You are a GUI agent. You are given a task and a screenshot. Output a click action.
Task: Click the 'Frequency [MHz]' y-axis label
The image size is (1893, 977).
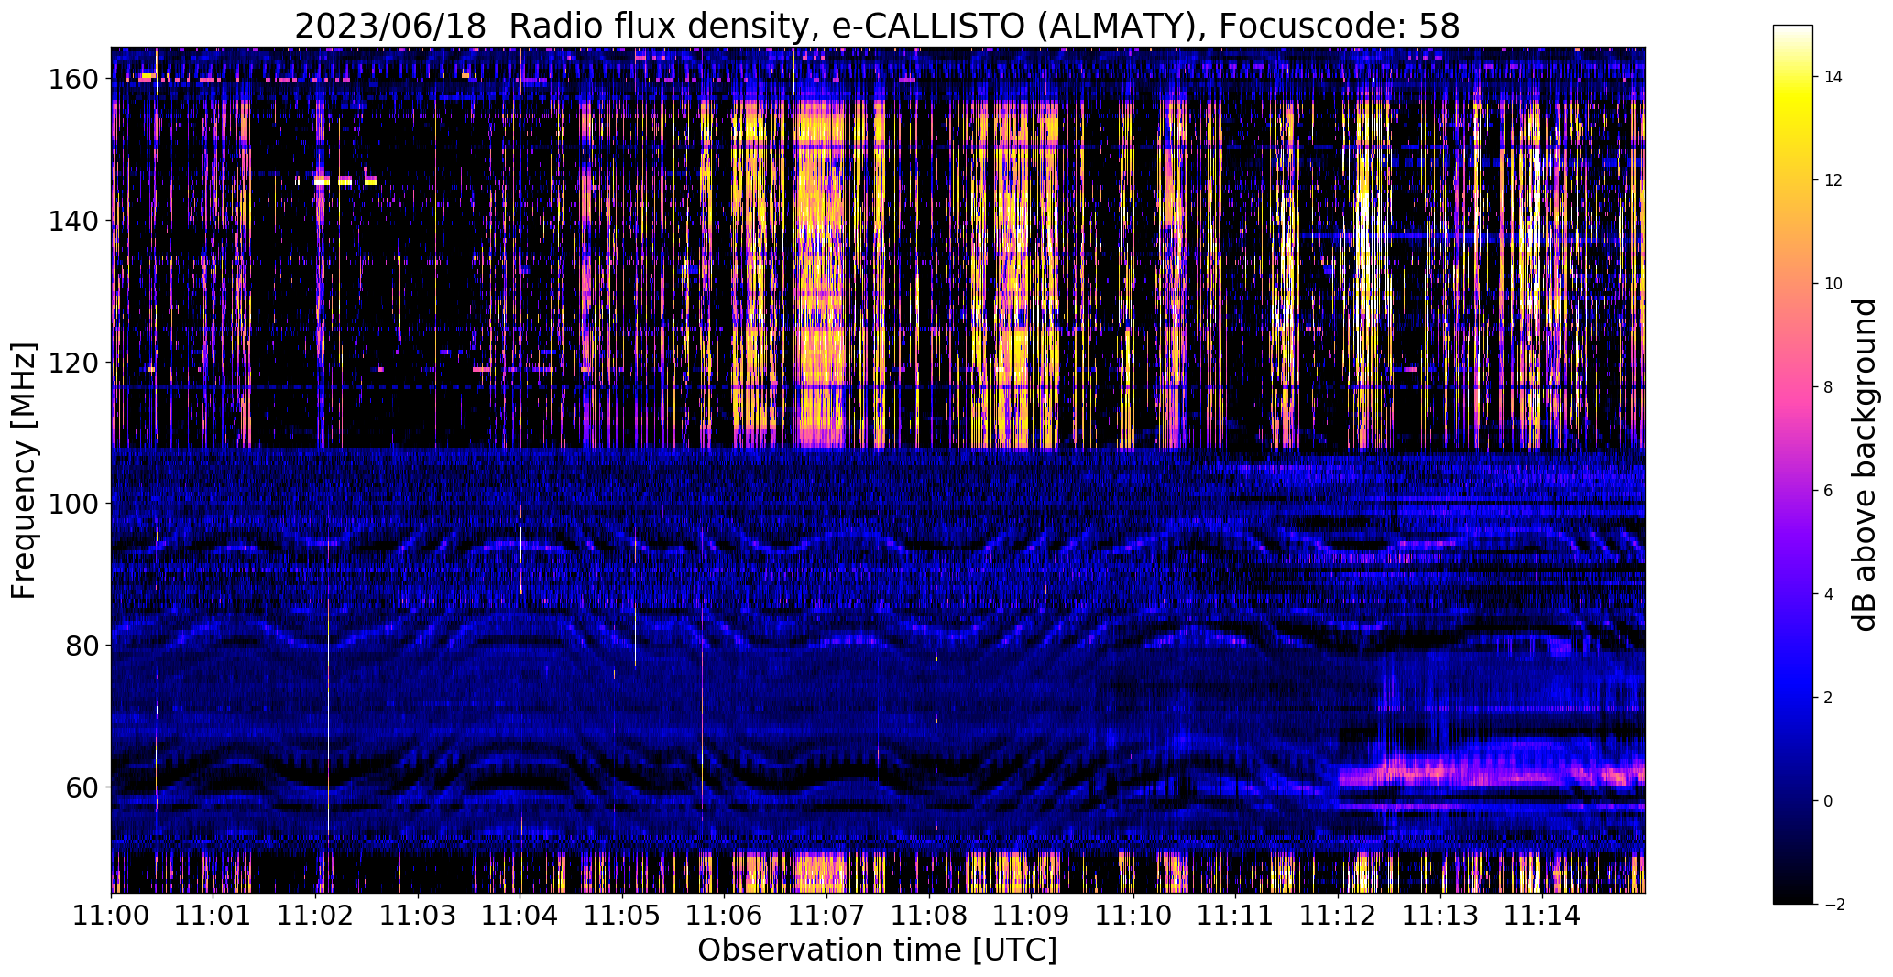coord(24,471)
